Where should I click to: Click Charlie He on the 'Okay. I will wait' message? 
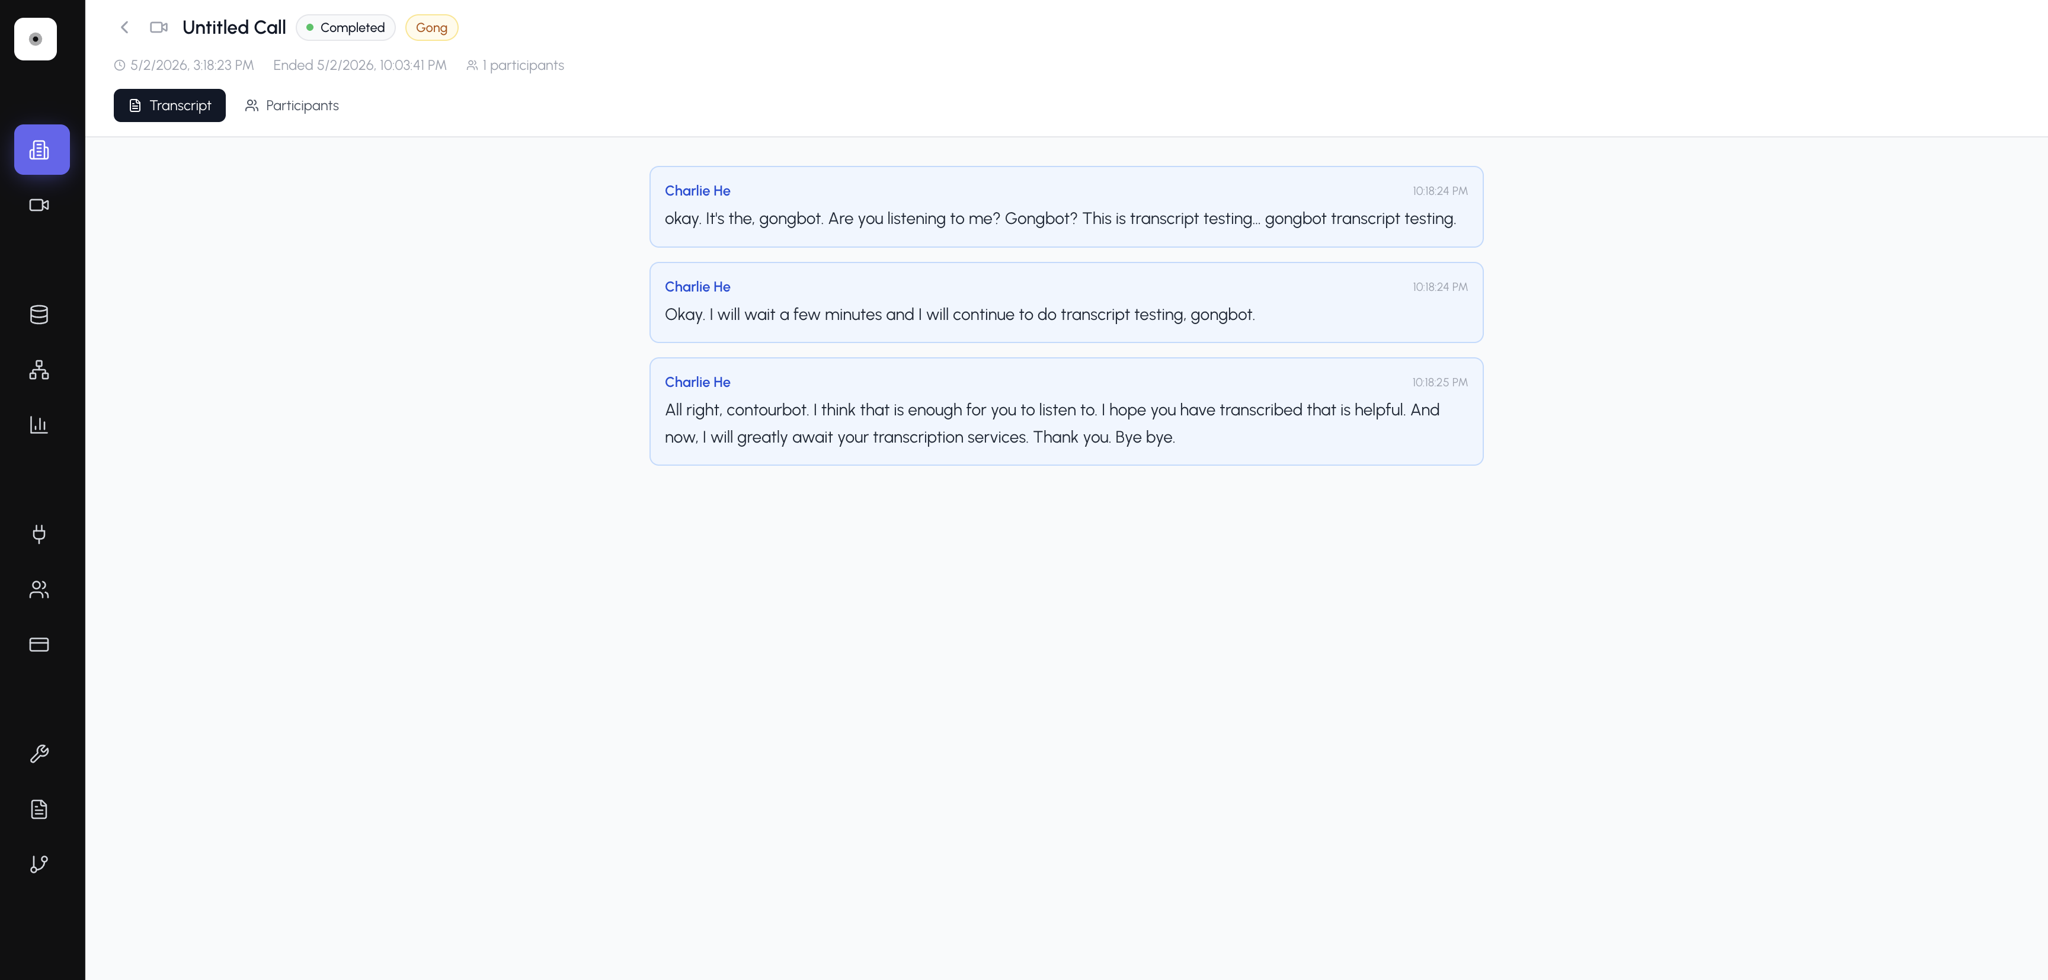(x=697, y=287)
